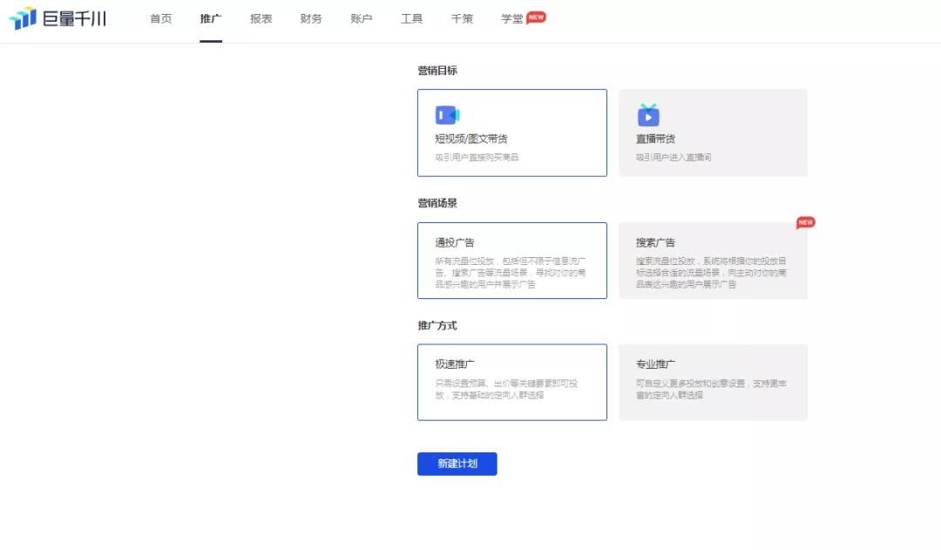The width and height of the screenshot is (941, 550).
Task: Expand the 工具 menu
Action: click(412, 19)
